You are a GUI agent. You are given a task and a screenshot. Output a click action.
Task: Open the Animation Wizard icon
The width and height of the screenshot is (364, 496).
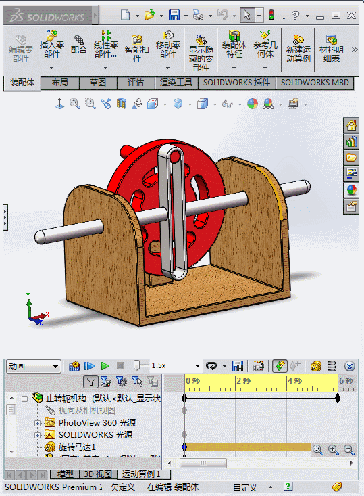258,366
